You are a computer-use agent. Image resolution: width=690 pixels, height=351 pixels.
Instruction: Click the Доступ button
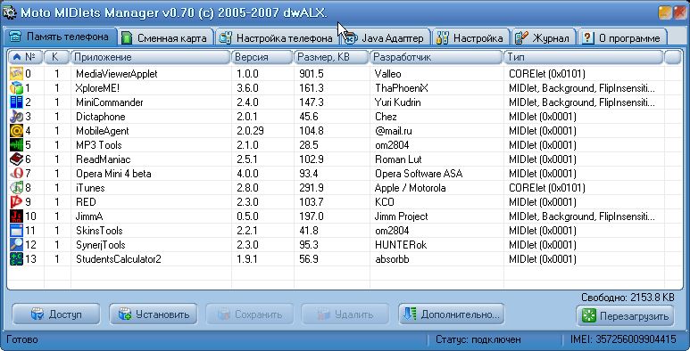coord(56,314)
